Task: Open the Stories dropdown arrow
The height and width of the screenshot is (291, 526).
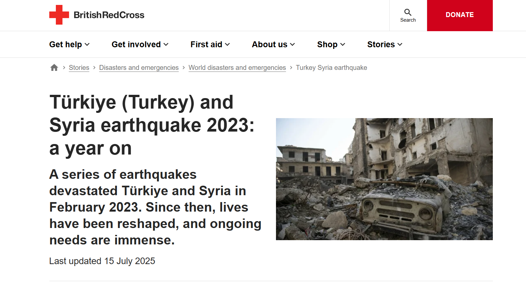Action: pos(400,44)
